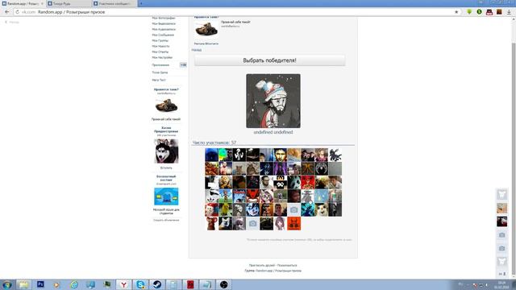This screenshot has width=516, height=290.
Task: Open Мои Ответы in the sidebar
Action: click(160, 52)
